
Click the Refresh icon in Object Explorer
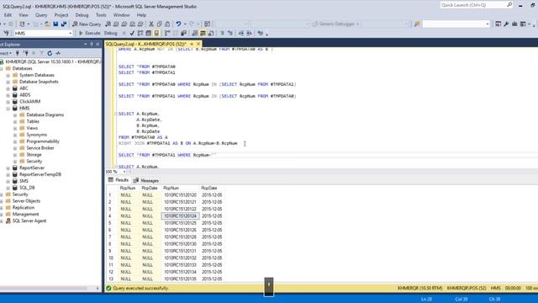50,53
